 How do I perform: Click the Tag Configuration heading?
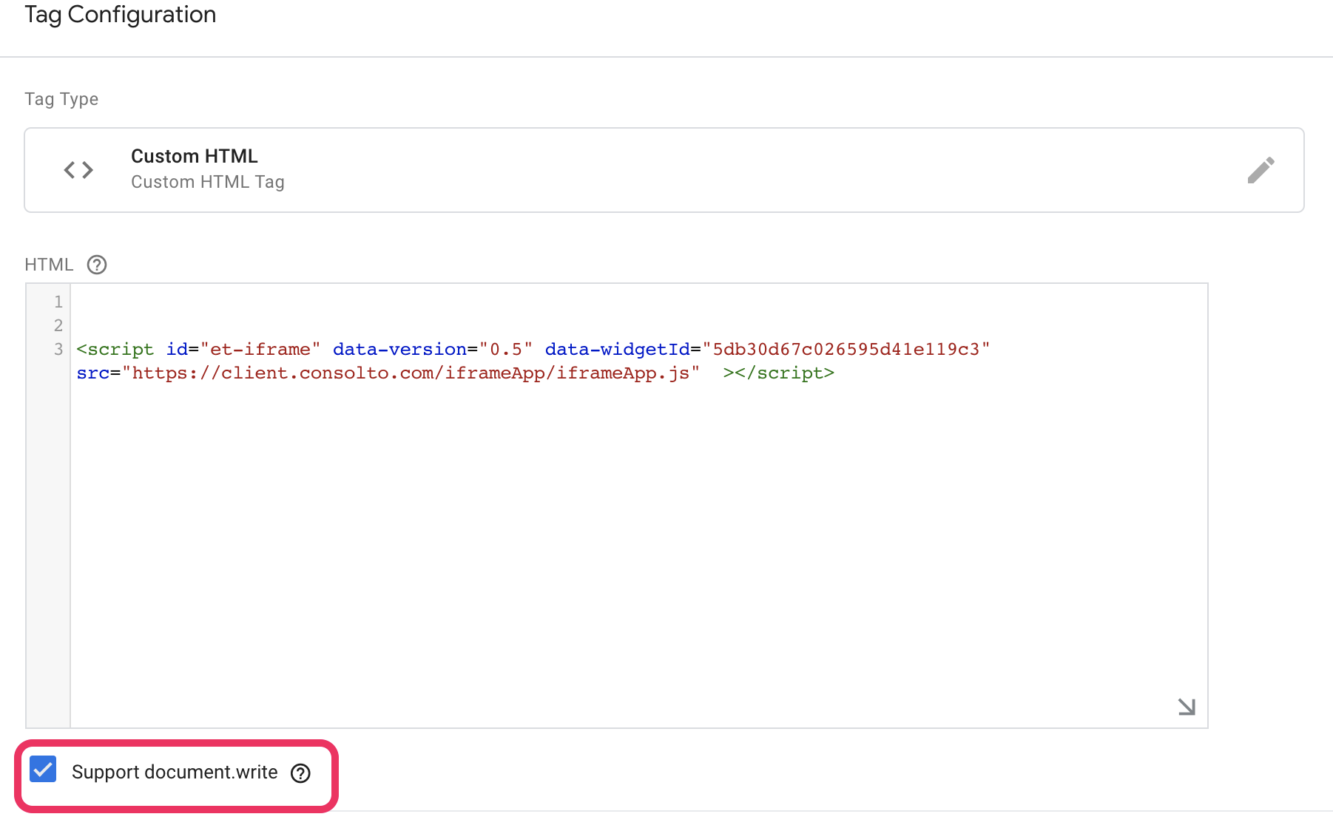[x=121, y=15]
